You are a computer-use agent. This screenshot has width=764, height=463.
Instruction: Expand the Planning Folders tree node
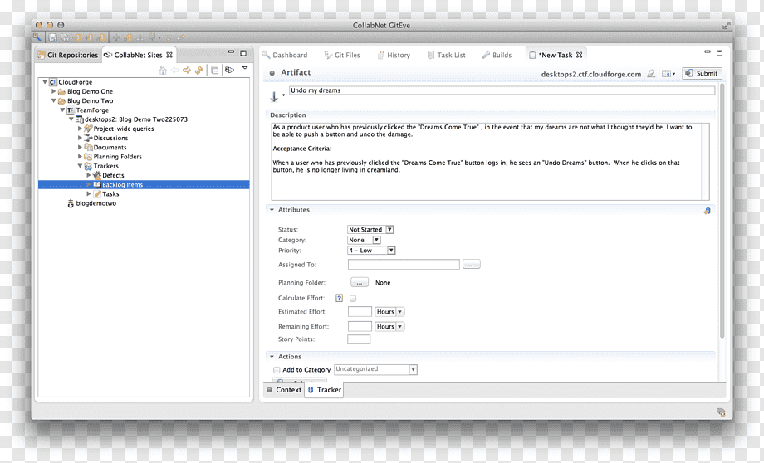pyautogui.click(x=80, y=156)
